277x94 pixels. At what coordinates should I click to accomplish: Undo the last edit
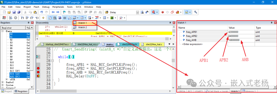[x=42, y=12]
